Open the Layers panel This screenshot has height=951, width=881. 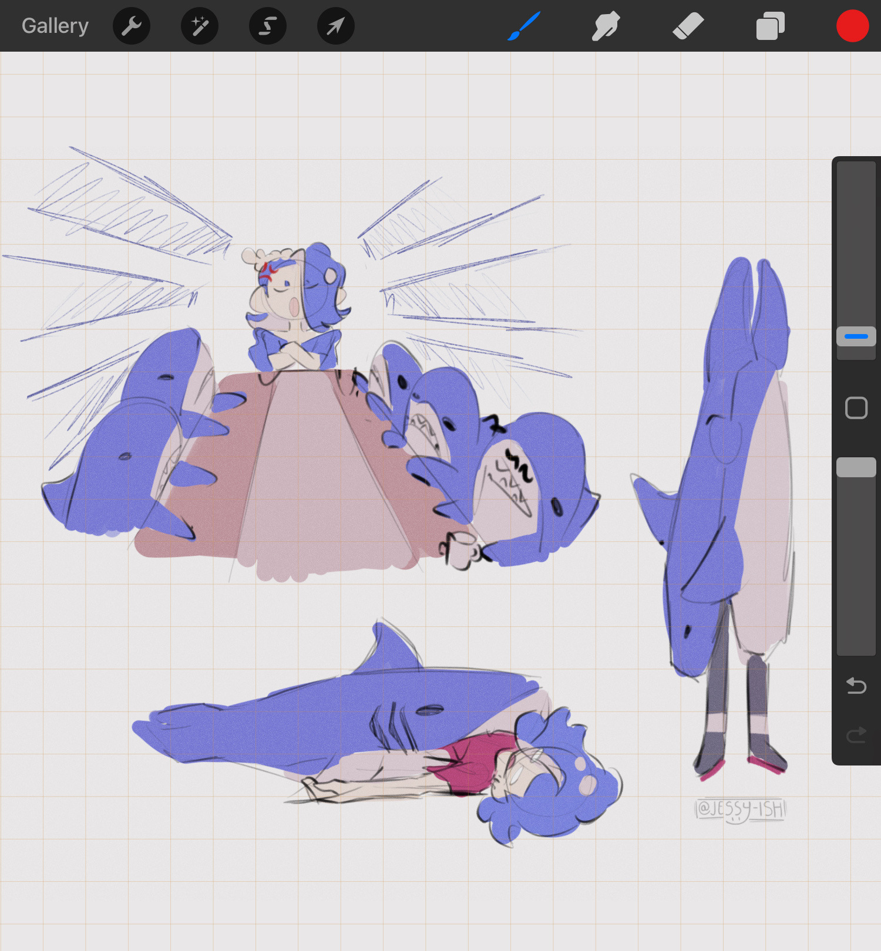(x=771, y=26)
